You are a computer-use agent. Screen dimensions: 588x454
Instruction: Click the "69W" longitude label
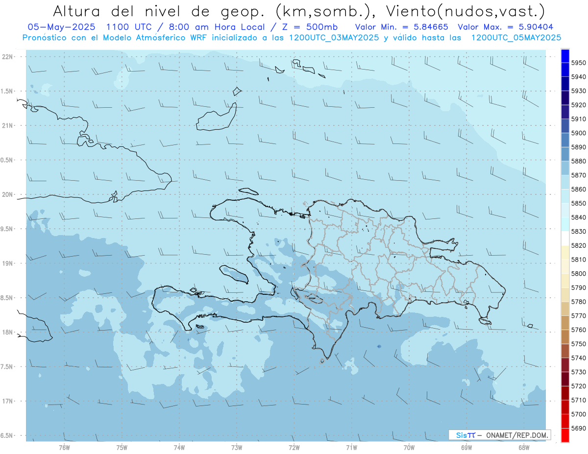(466, 447)
